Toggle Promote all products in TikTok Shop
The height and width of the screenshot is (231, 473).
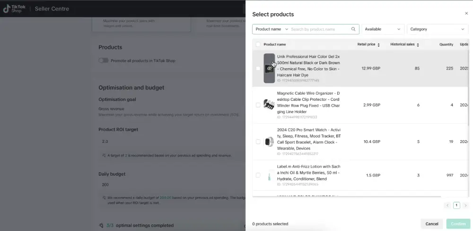pyautogui.click(x=103, y=61)
